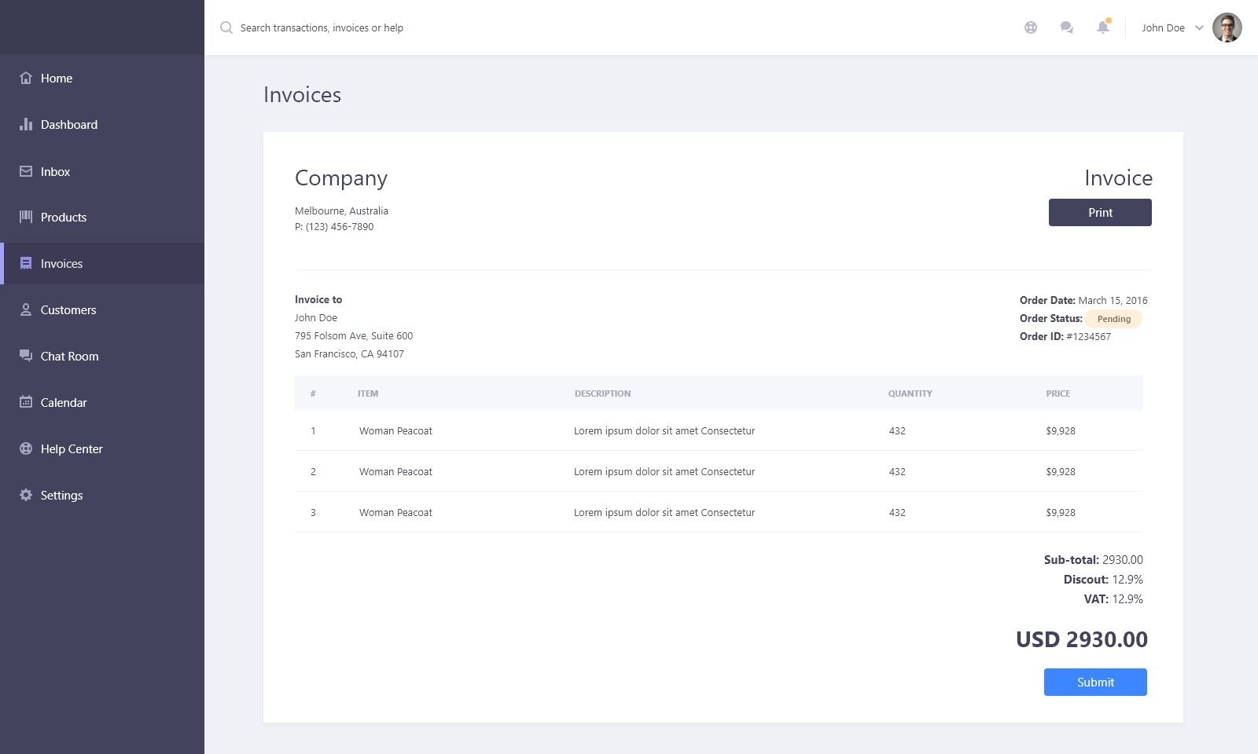Screen dimensions: 1258x754
Task: Select the Products barcode icon
Action: point(26,217)
